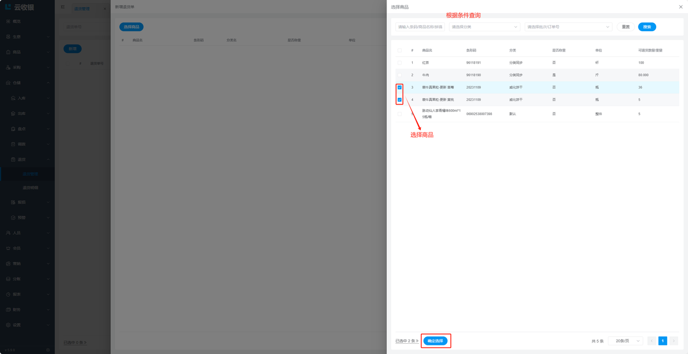Open 退货明细 in the sidebar menu
This screenshot has width=688, height=354.
click(x=30, y=188)
